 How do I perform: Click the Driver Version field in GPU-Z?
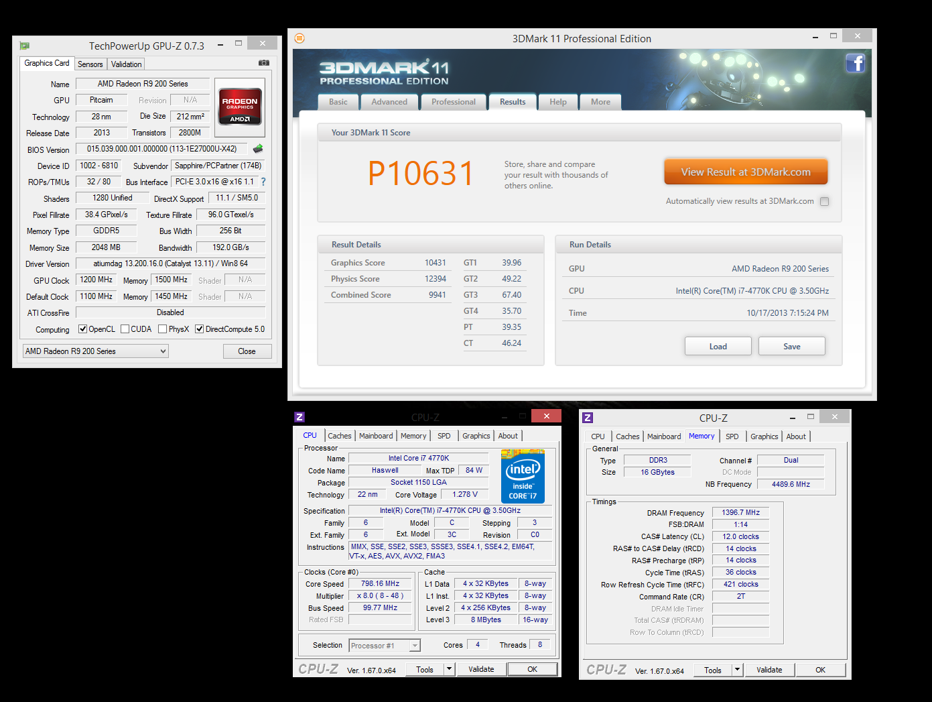(x=170, y=264)
